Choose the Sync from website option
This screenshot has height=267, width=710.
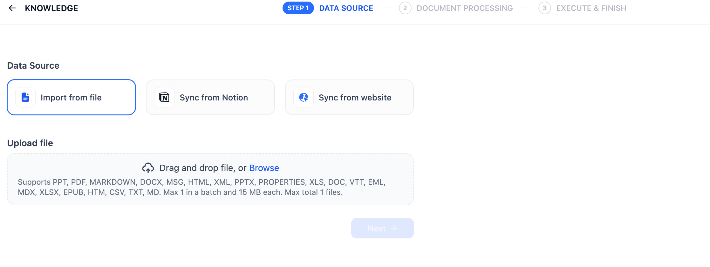(x=349, y=97)
